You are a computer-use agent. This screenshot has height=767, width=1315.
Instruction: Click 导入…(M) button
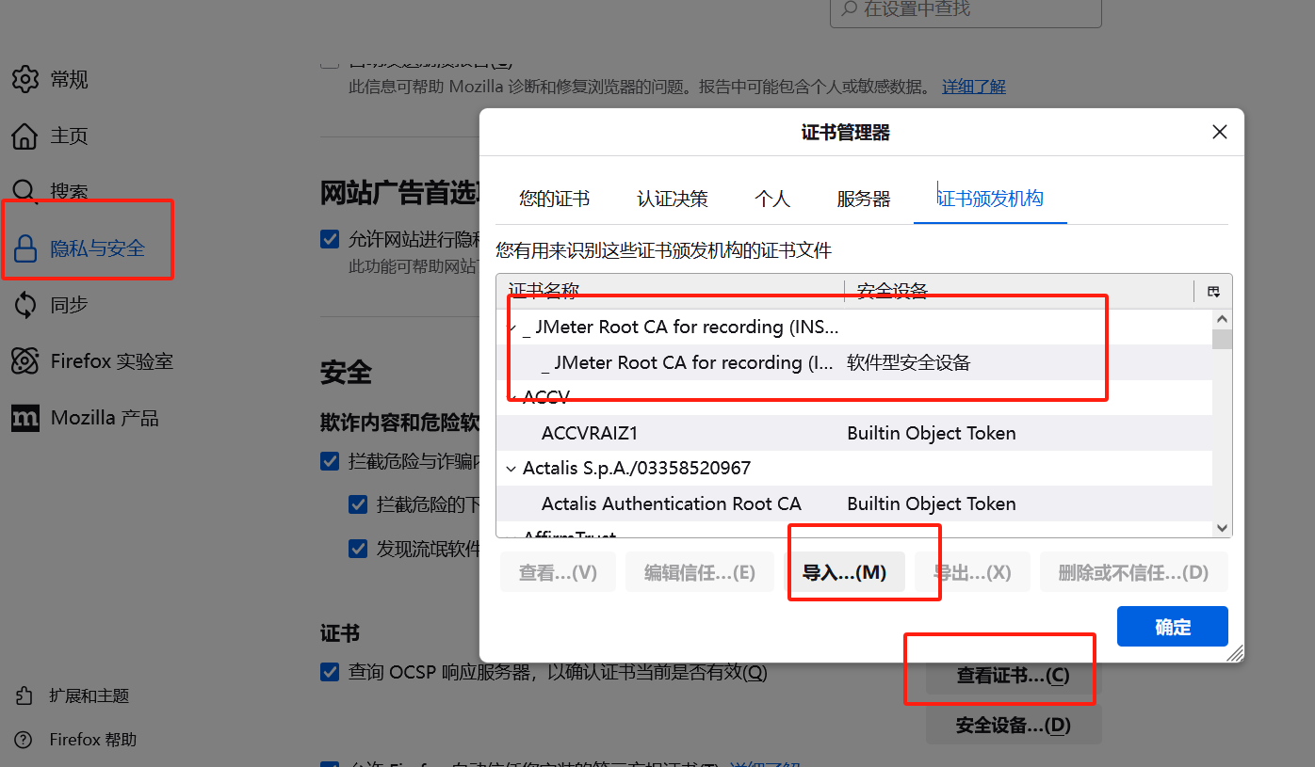(x=844, y=572)
